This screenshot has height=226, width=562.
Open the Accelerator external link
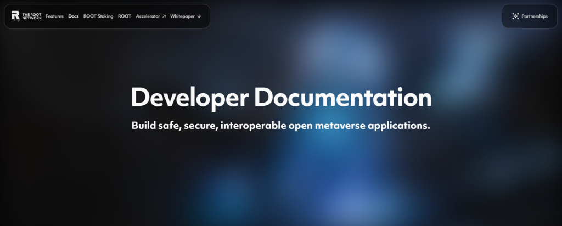click(x=150, y=16)
